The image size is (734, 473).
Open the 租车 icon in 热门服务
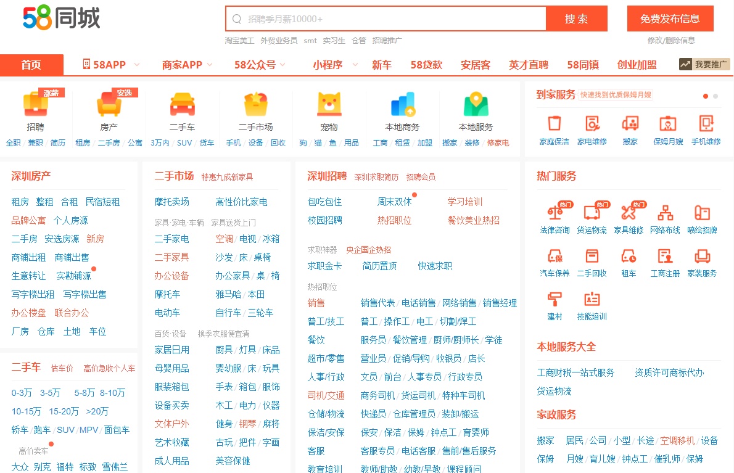628,256
